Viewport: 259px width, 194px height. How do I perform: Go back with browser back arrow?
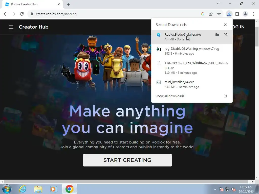(x=6, y=14)
